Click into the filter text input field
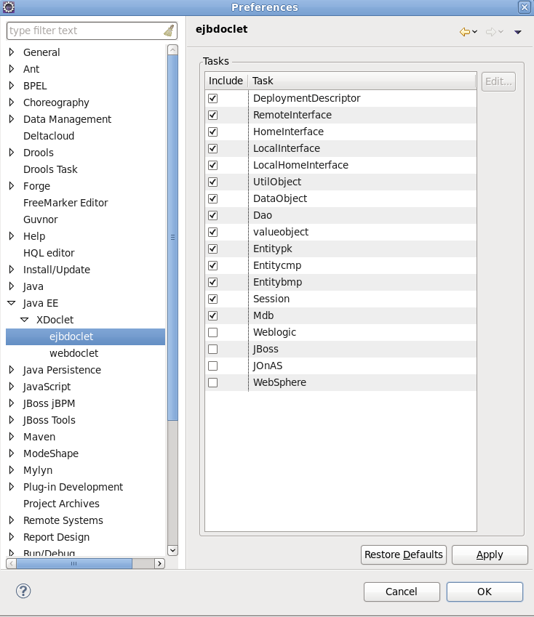The image size is (534, 617). 84,31
